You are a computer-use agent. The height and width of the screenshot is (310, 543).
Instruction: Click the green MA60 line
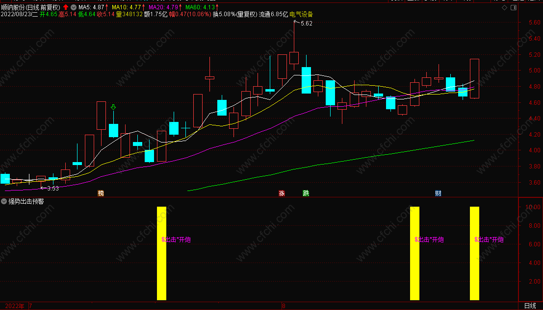click(x=331, y=163)
